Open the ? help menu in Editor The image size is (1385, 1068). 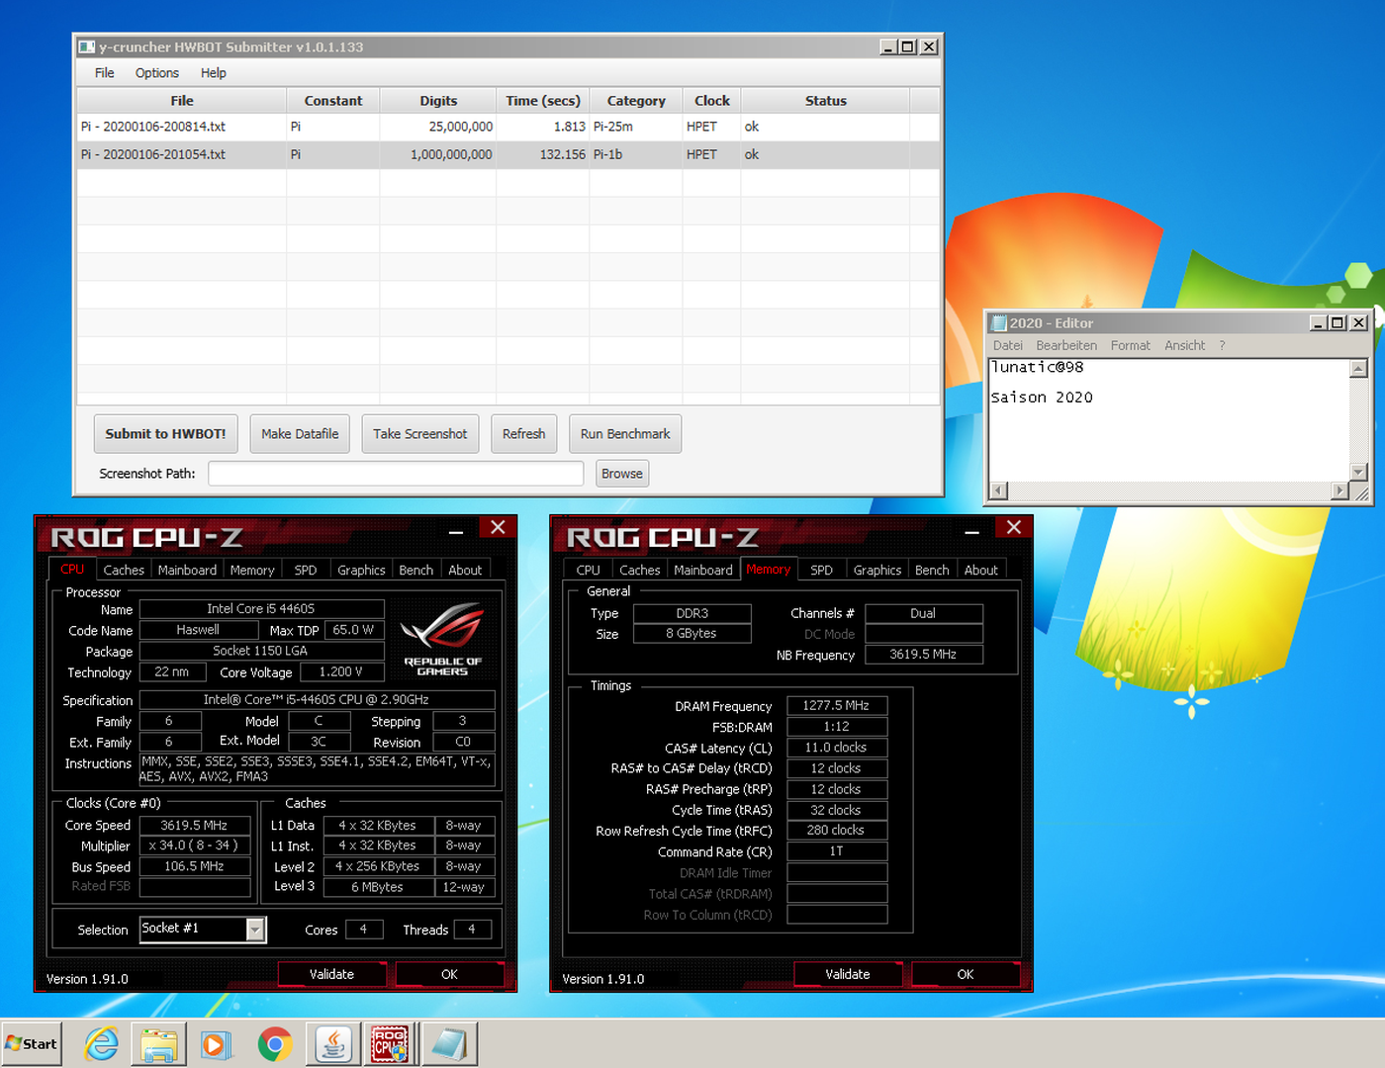point(1222,346)
